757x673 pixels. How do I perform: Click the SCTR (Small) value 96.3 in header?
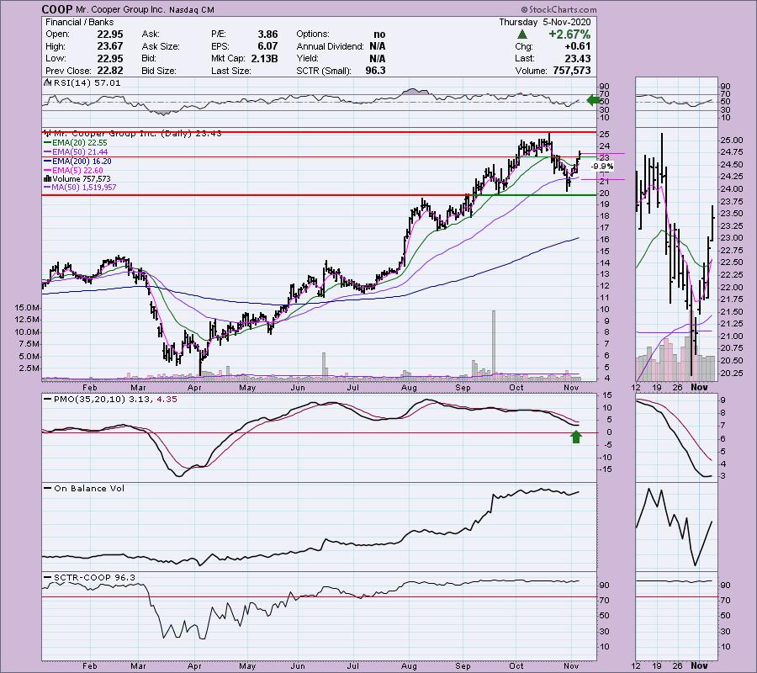(x=376, y=71)
